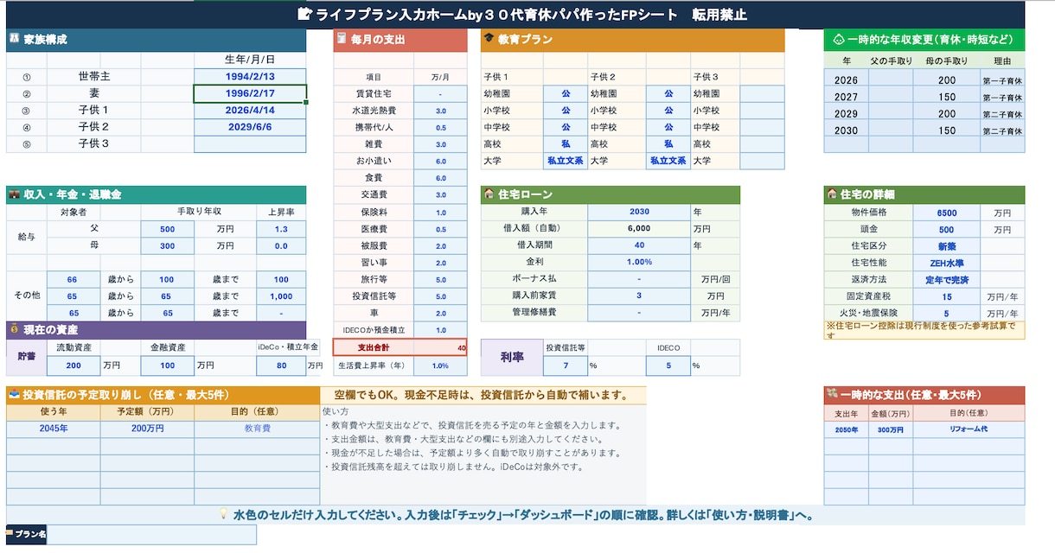Select the 投資信託等 interest rate cell 7
The height and width of the screenshot is (553, 1055).
[x=566, y=365]
